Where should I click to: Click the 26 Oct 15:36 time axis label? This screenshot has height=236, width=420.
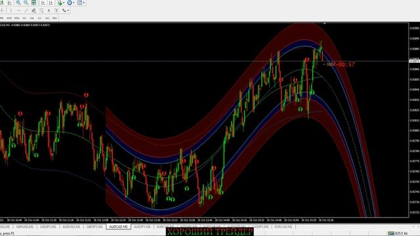[326, 220]
